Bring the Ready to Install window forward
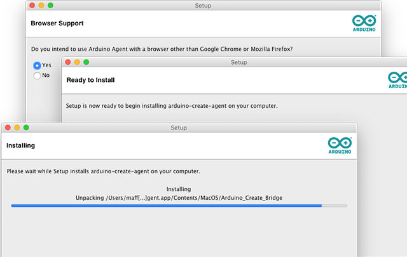Viewport: 407px width, 257px height. pos(238,62)
